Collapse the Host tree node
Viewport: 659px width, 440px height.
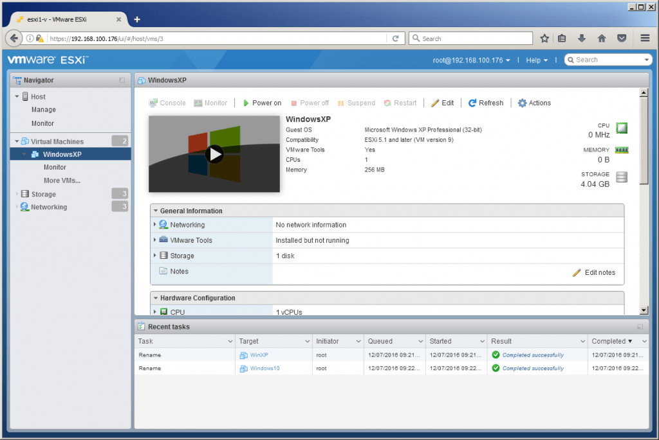(x=17, y=96)
